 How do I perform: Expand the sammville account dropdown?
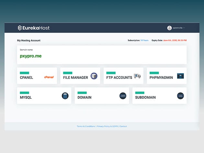tap(179, 28)
